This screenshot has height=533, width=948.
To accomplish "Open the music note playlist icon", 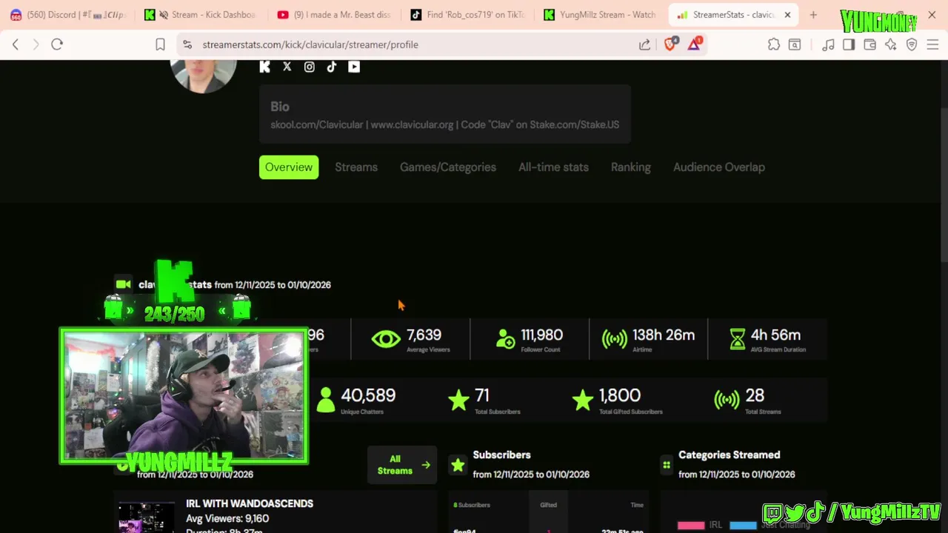I will pyautogui.click(x=828, y=44).
